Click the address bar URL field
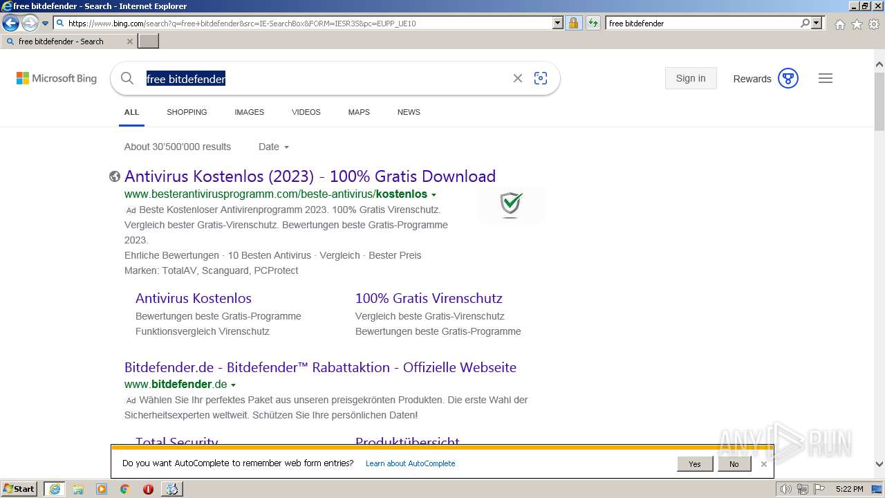 [x=303, y=24]
